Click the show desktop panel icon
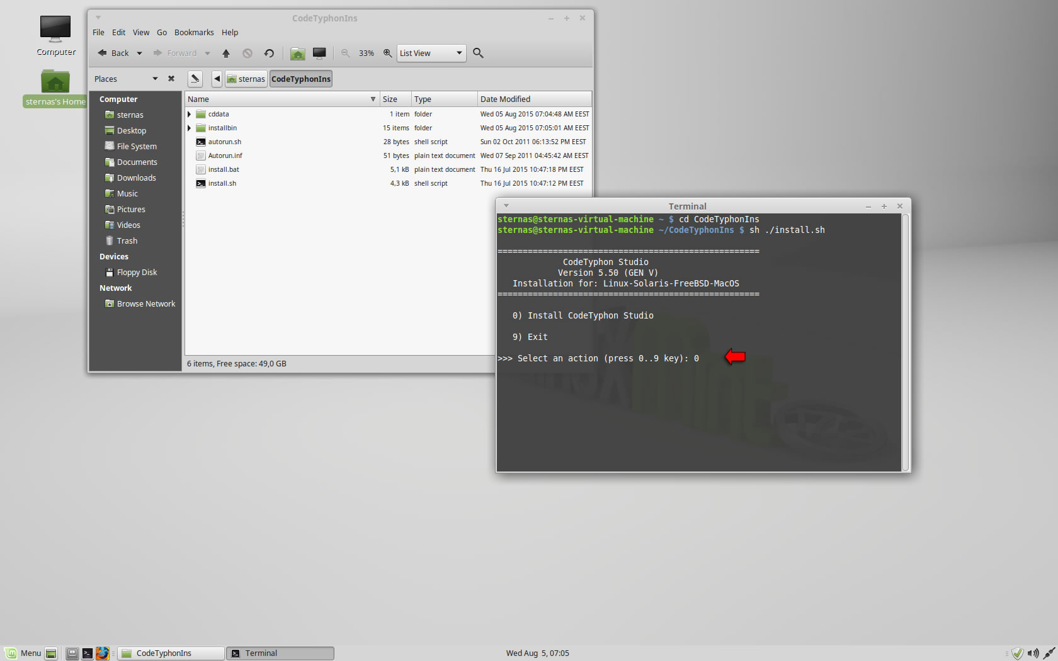The height and width of the screenshot is (661, 1058). (x=52, y=653)
